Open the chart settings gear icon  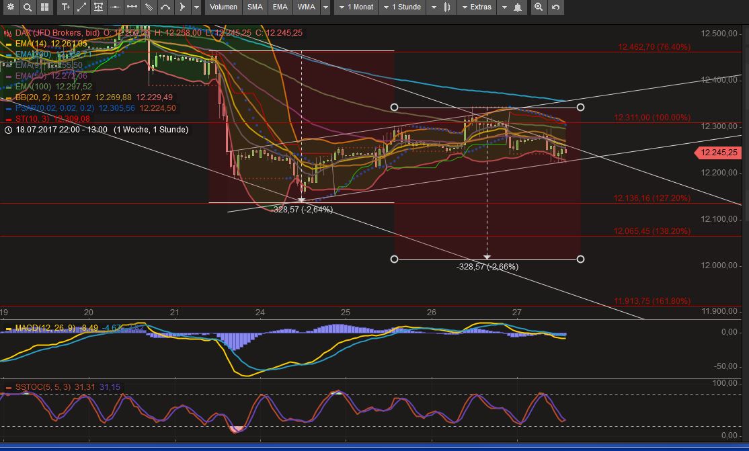9,7
